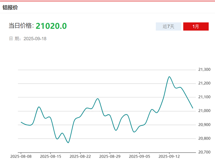Select the red 1月 range tab
The image size is (215, 159).
click(x=196, y=27)
